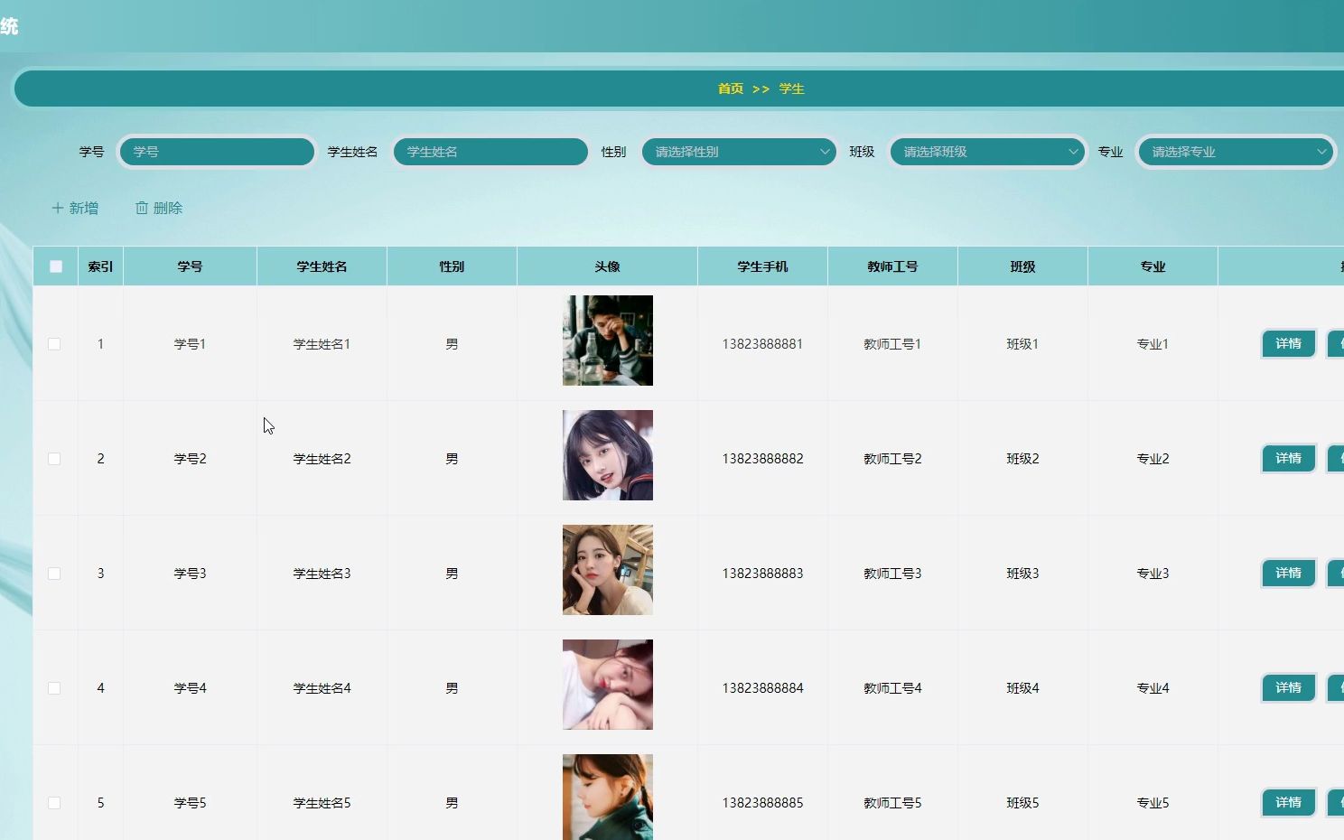
Task: Click the 班级 column header
Action: [x=1022, y=266]
